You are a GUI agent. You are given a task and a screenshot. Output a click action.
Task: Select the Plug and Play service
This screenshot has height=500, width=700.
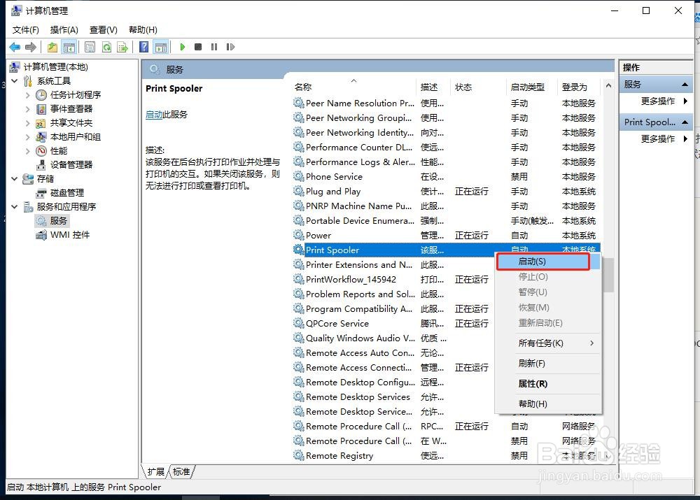[x=447, y=192]
